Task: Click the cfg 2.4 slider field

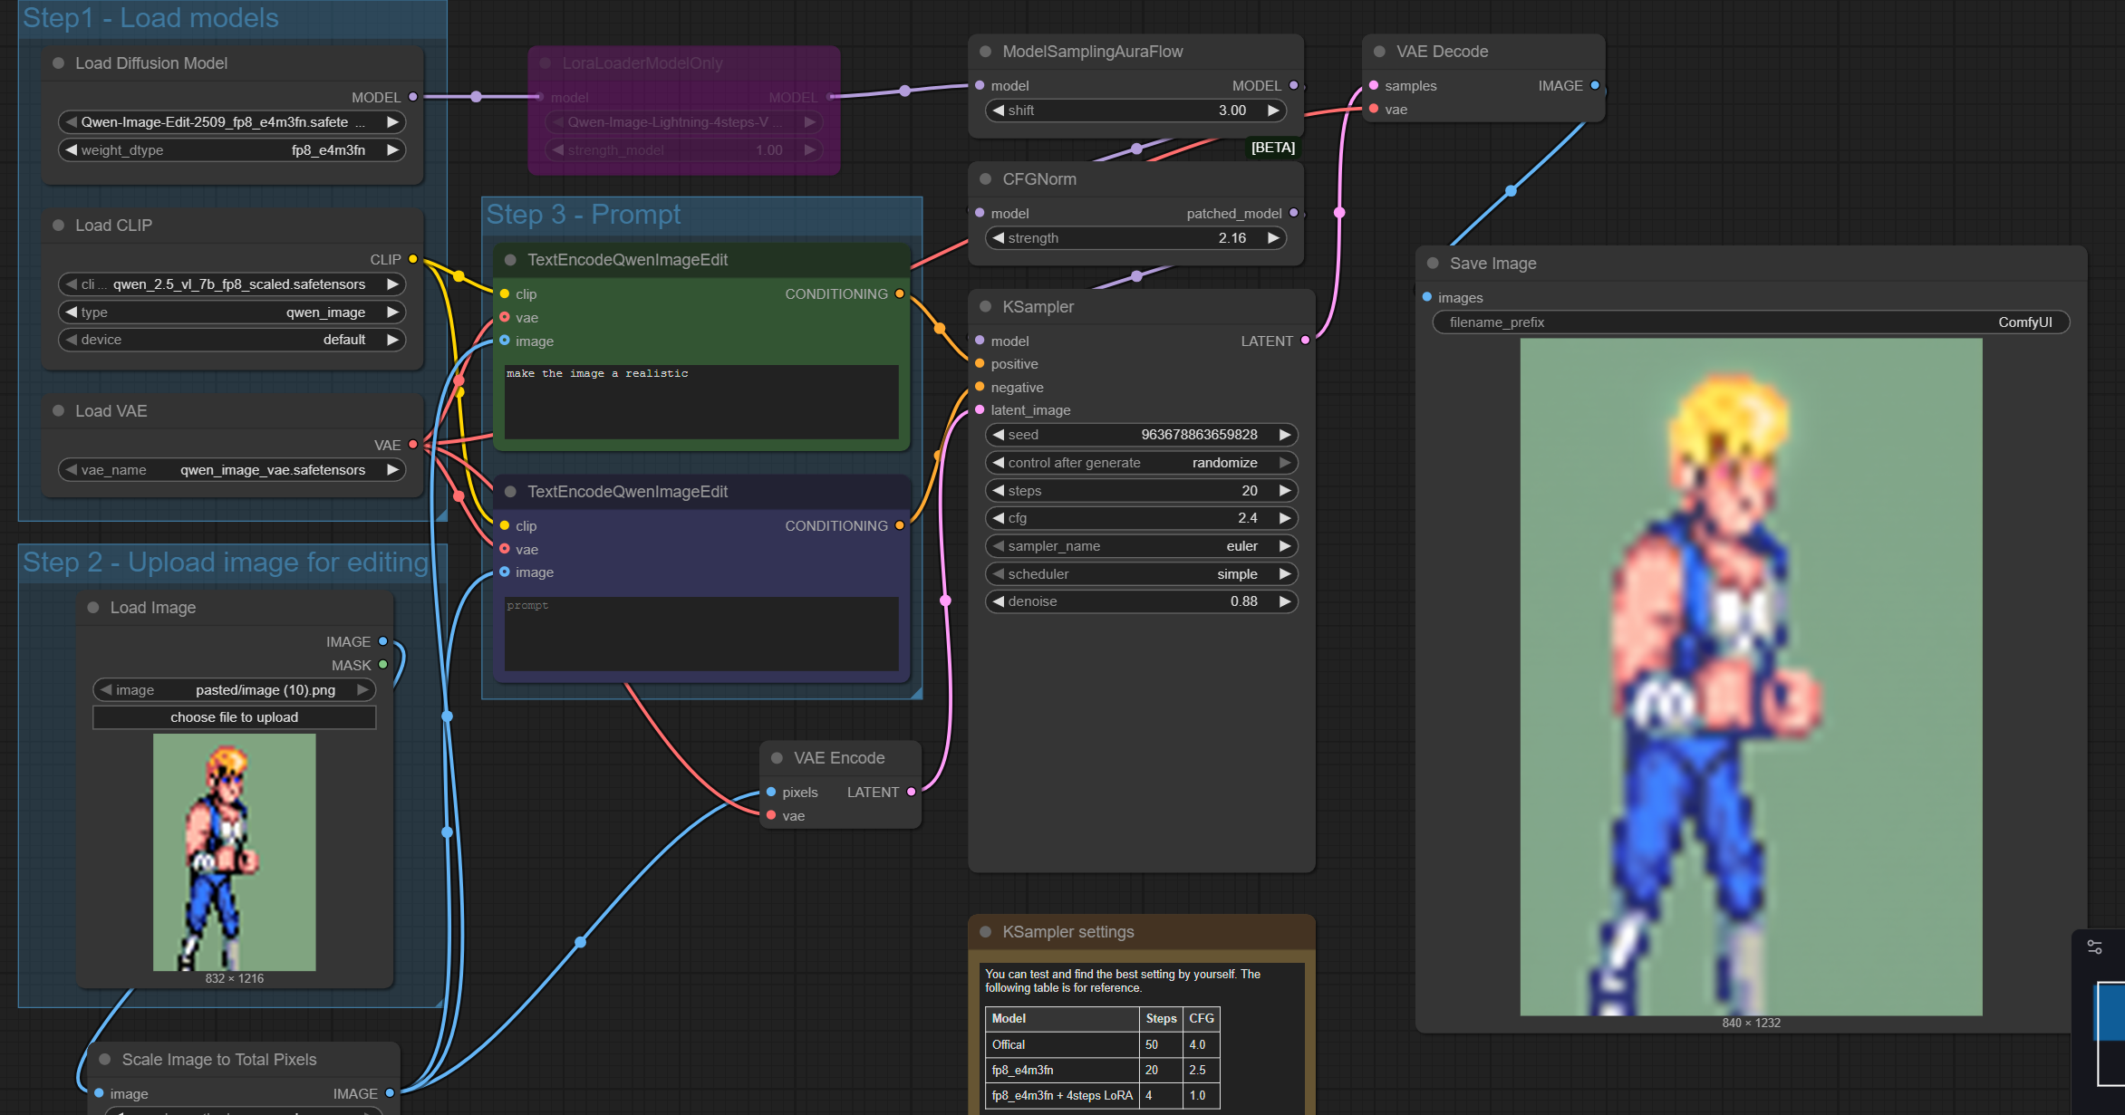Action: (1142, 518)
